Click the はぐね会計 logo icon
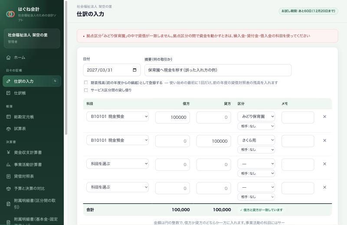The width and height of the screenshot is (347, 225). tap(10, 14)
